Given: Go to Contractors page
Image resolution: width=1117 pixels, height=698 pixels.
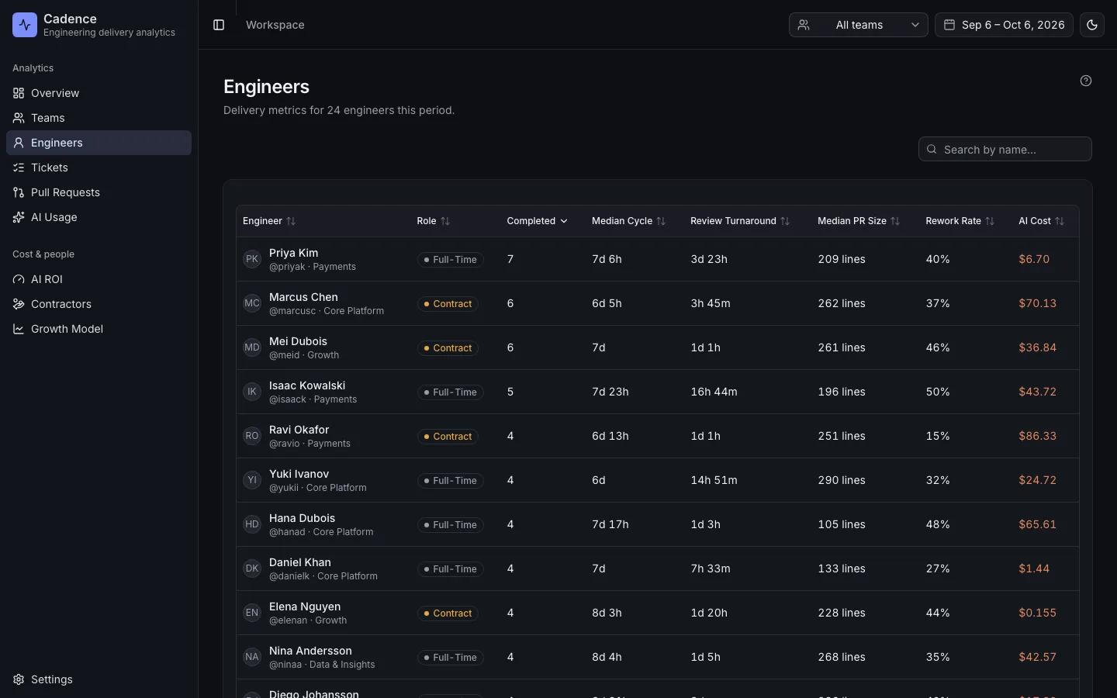Looking at the screenshot, I should coord(99,304).
